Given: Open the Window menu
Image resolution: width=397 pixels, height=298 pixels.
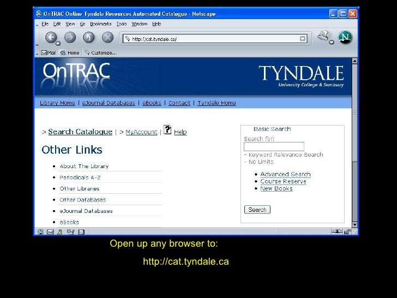Looking at the screenshot, I should [x=139, y=24].
